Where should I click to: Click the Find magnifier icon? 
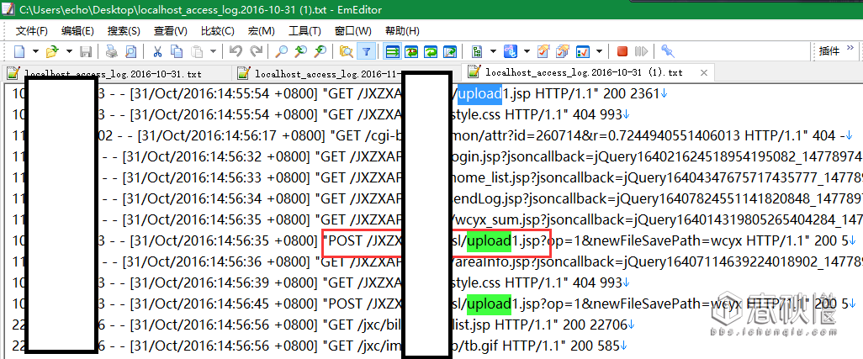(282, 51)
